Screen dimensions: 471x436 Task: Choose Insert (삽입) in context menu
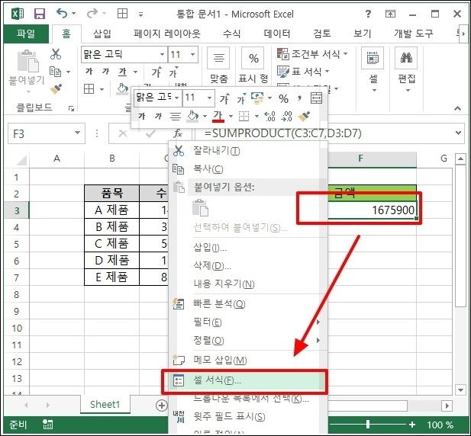(248, 248)
